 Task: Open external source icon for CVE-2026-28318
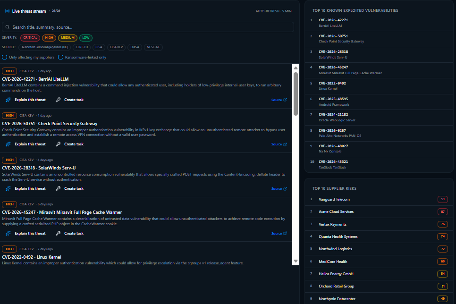[x=285, y=189]
